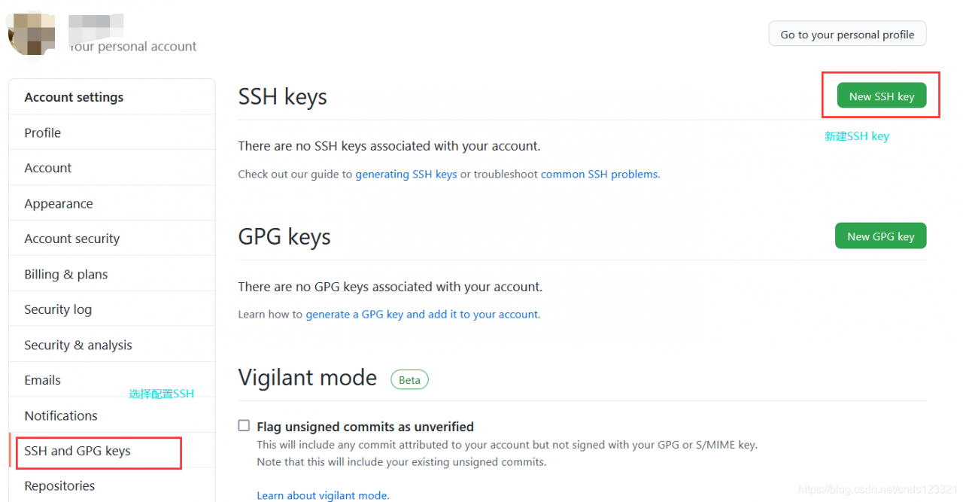Open the Profile settings menu item
Image resolution: width=963 pixels, height=502 pixels.
(43, 132)
